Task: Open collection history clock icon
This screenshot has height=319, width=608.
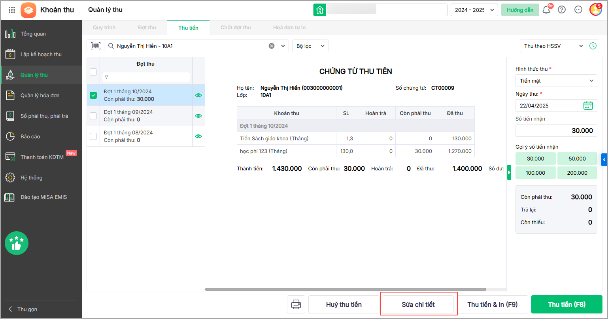Action: click(x=593, y=46)
